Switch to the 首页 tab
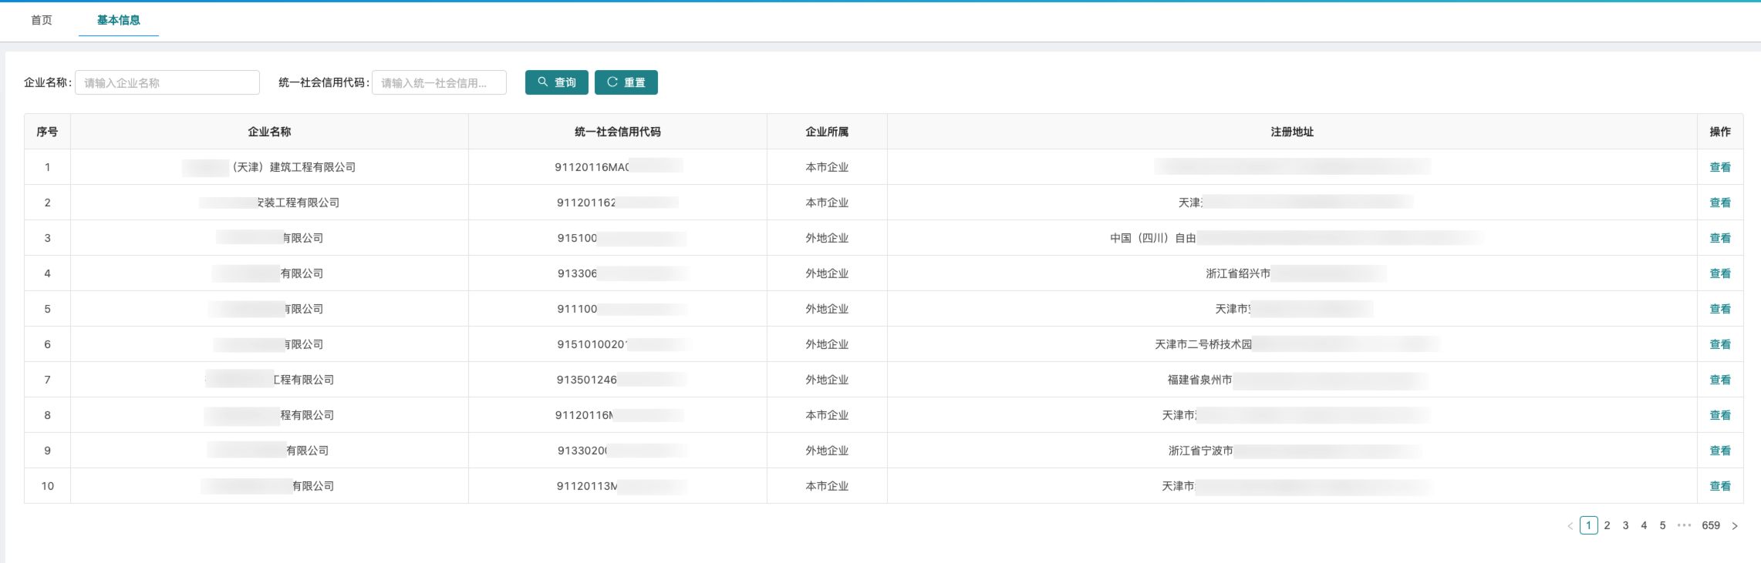Screen dimensions: 1761x563 point(42,20)
